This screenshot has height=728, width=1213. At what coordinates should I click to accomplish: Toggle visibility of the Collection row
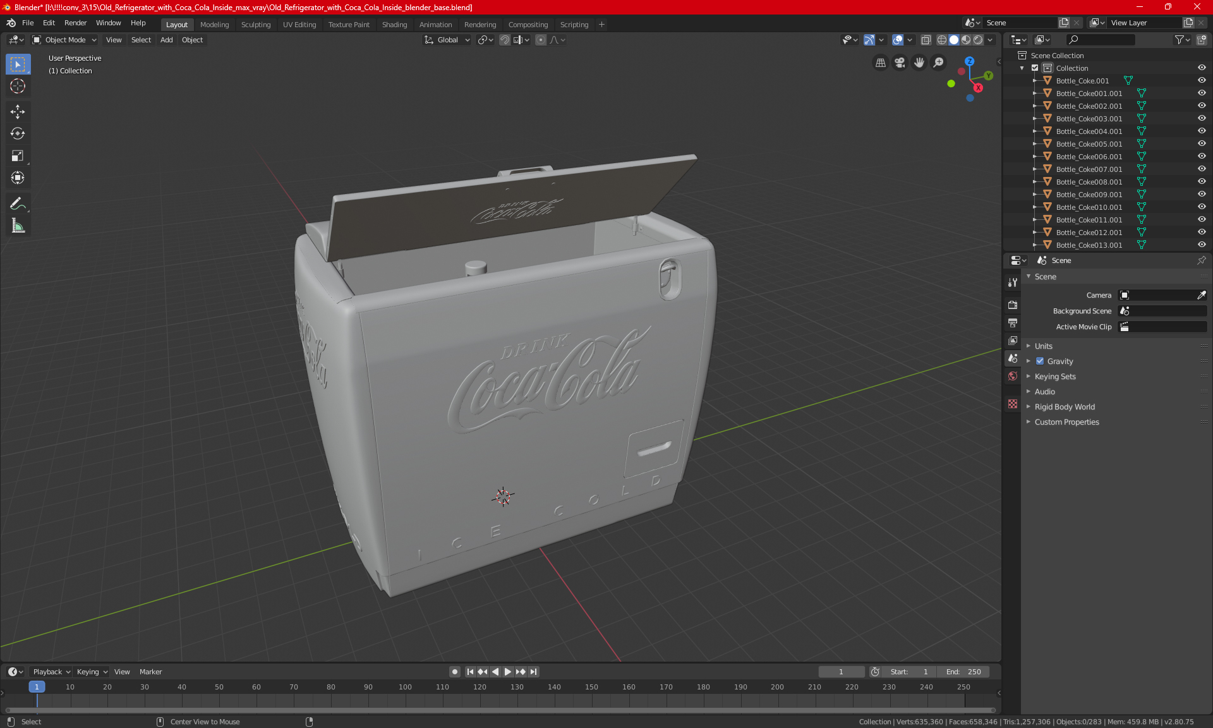(x=1202, y=68)
